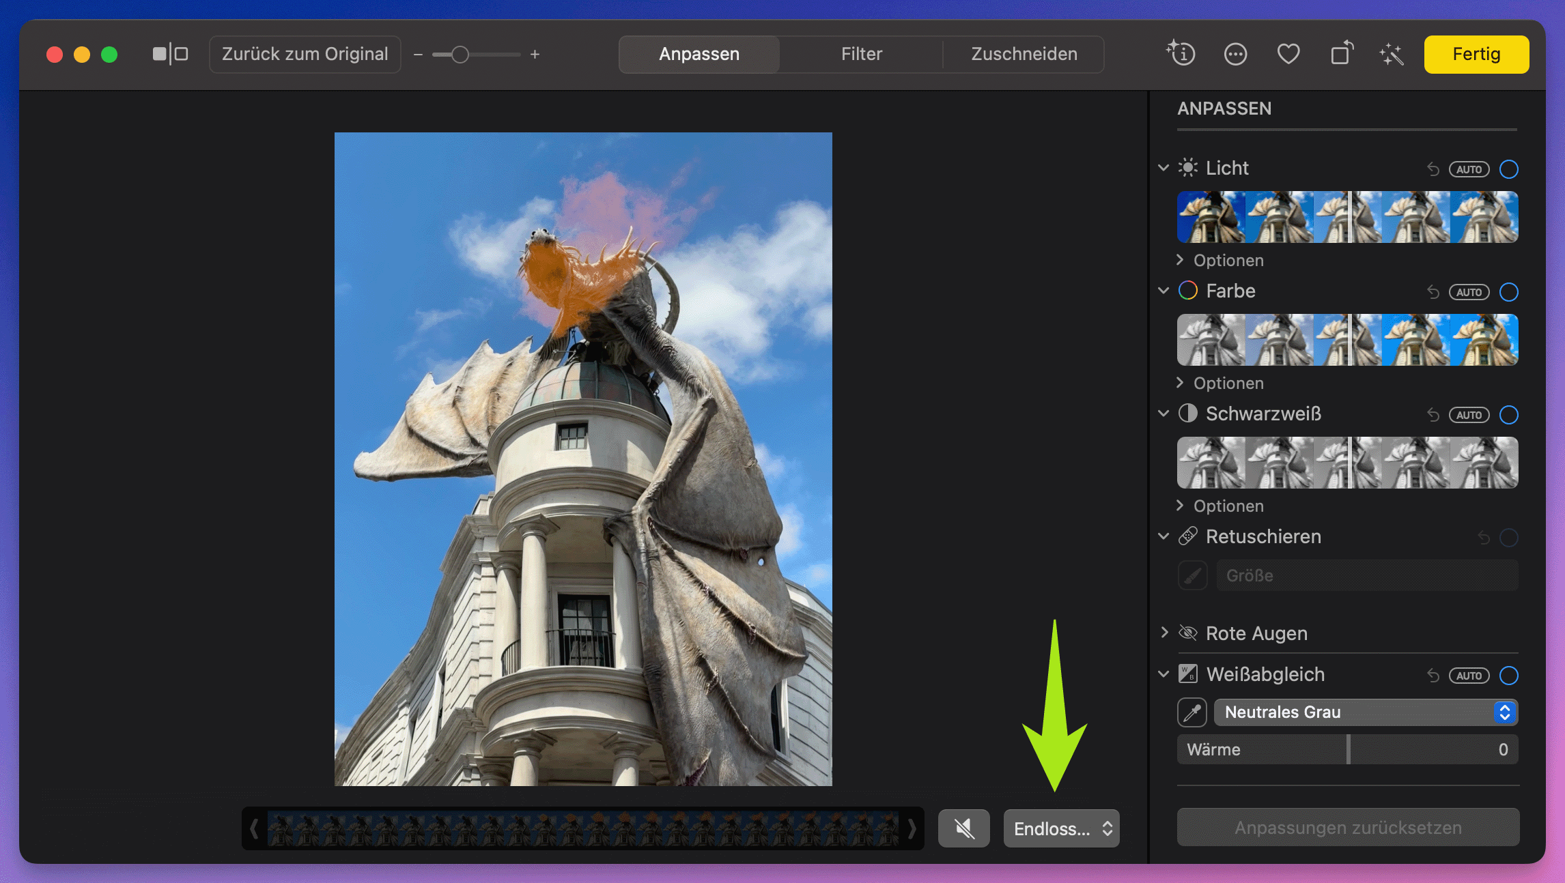Mute the Live Photo sound
The image size is (1565, 883).
pyautogui.click(x=963, y=828)
